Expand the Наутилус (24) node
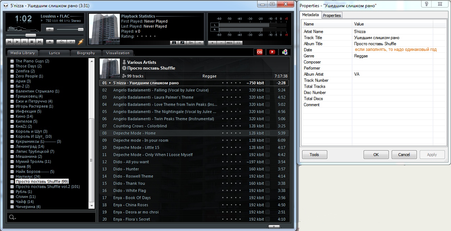This screenshot has width=451, height=231. click(x=12, y=176)
